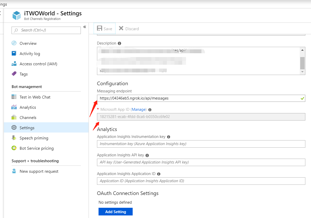Image resolution: width=311 pixels, height=218 pixels.
Task: Click inside the Messaging endpoint field
Action: 180,98
